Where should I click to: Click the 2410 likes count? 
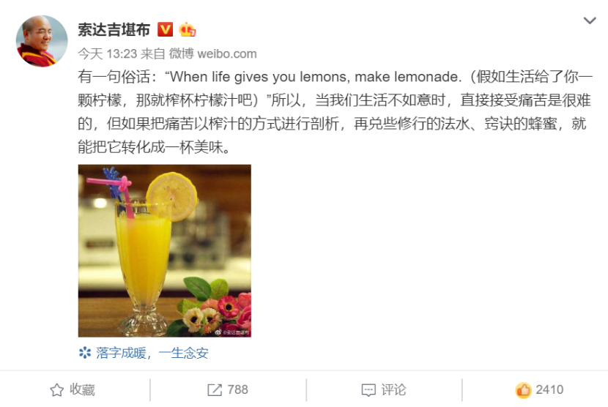(x=549, y=389)
